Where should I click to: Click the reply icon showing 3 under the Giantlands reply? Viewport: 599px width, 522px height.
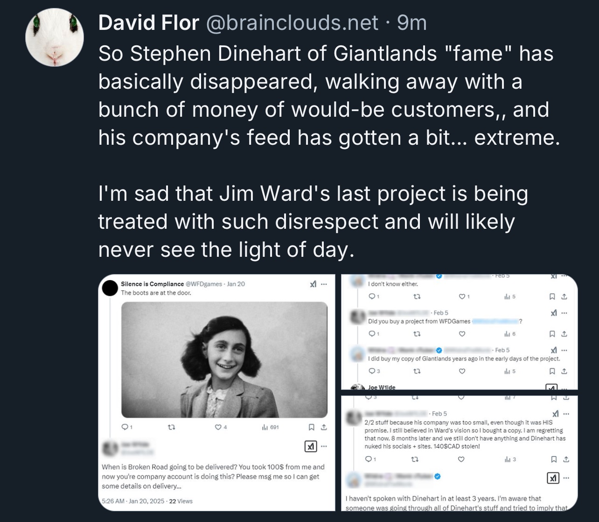click(372, 371)
